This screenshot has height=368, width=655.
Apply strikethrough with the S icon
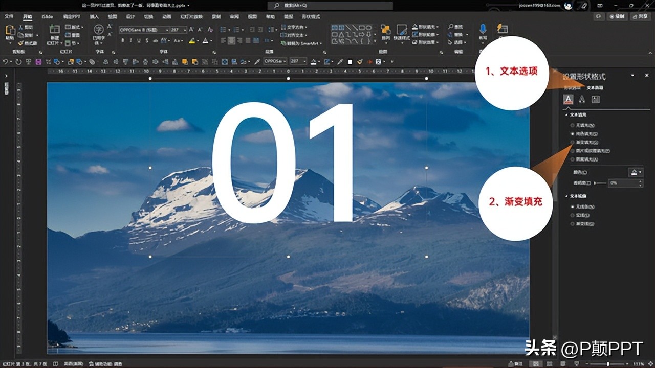pos(146,40)
